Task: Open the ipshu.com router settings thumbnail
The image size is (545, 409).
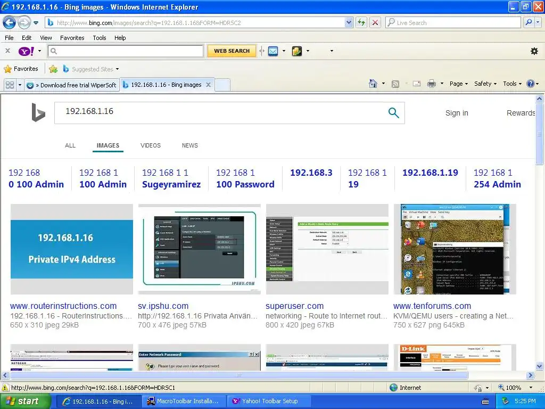Action: 199,249
